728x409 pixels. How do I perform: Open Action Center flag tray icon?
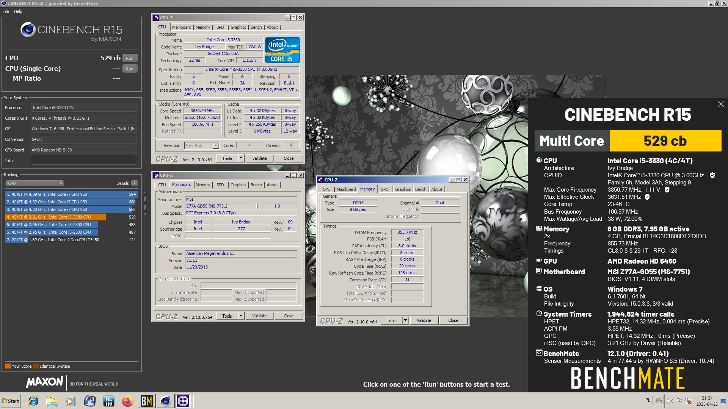click(x=679, y=401)
